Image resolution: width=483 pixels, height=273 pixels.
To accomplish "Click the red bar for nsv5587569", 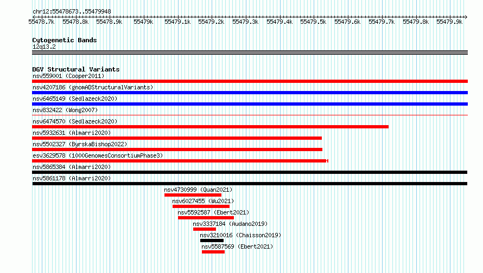I will (213, 252).
